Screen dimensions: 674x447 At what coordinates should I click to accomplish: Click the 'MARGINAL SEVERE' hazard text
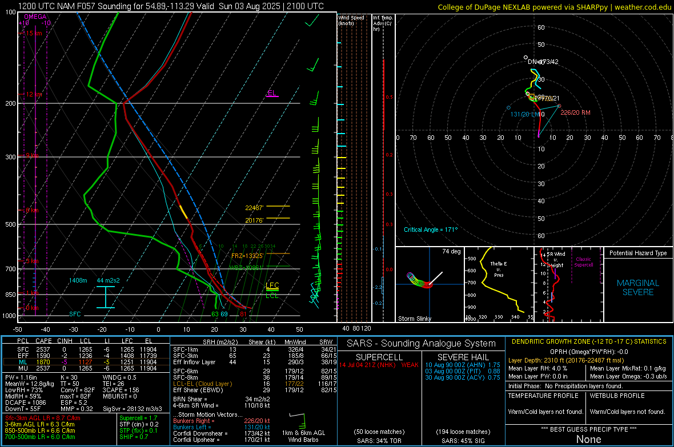click(638, 288)
